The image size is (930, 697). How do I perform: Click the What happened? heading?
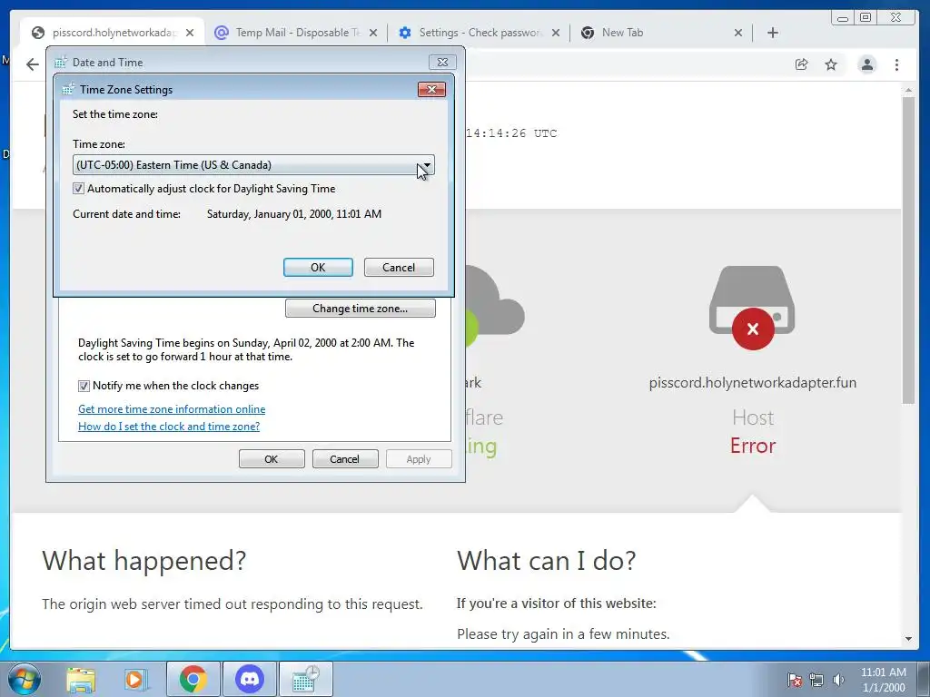click(x=143, y=561)
